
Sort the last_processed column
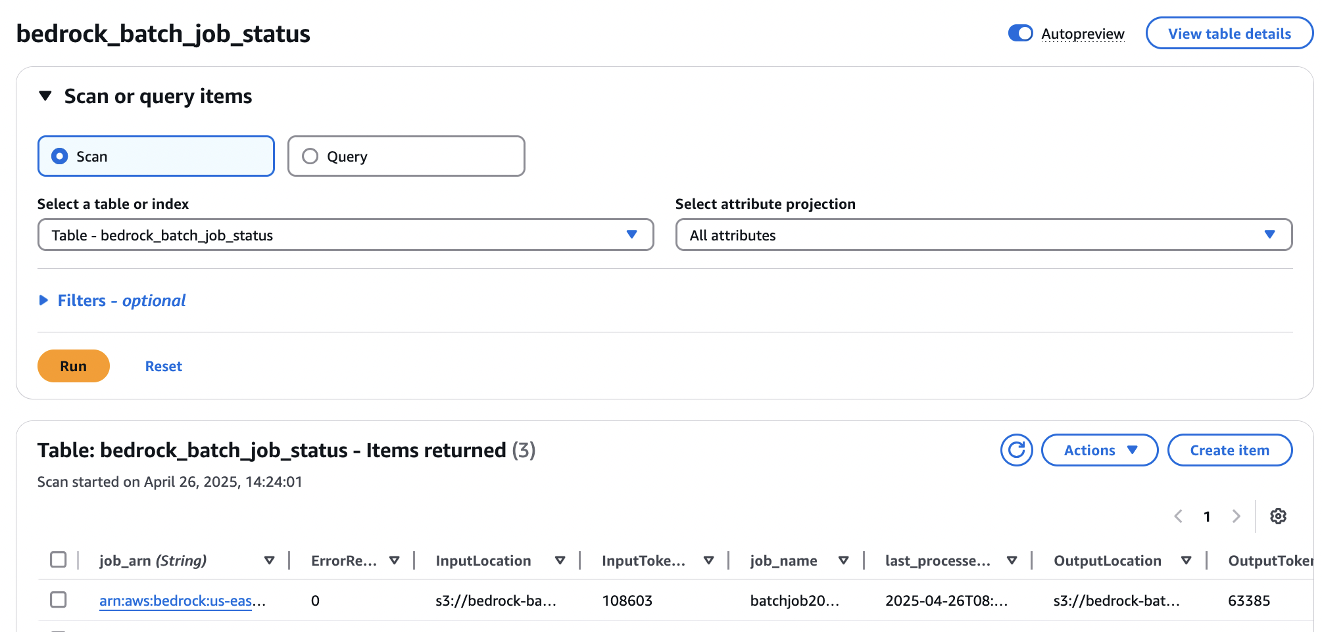coord(1011,560)
